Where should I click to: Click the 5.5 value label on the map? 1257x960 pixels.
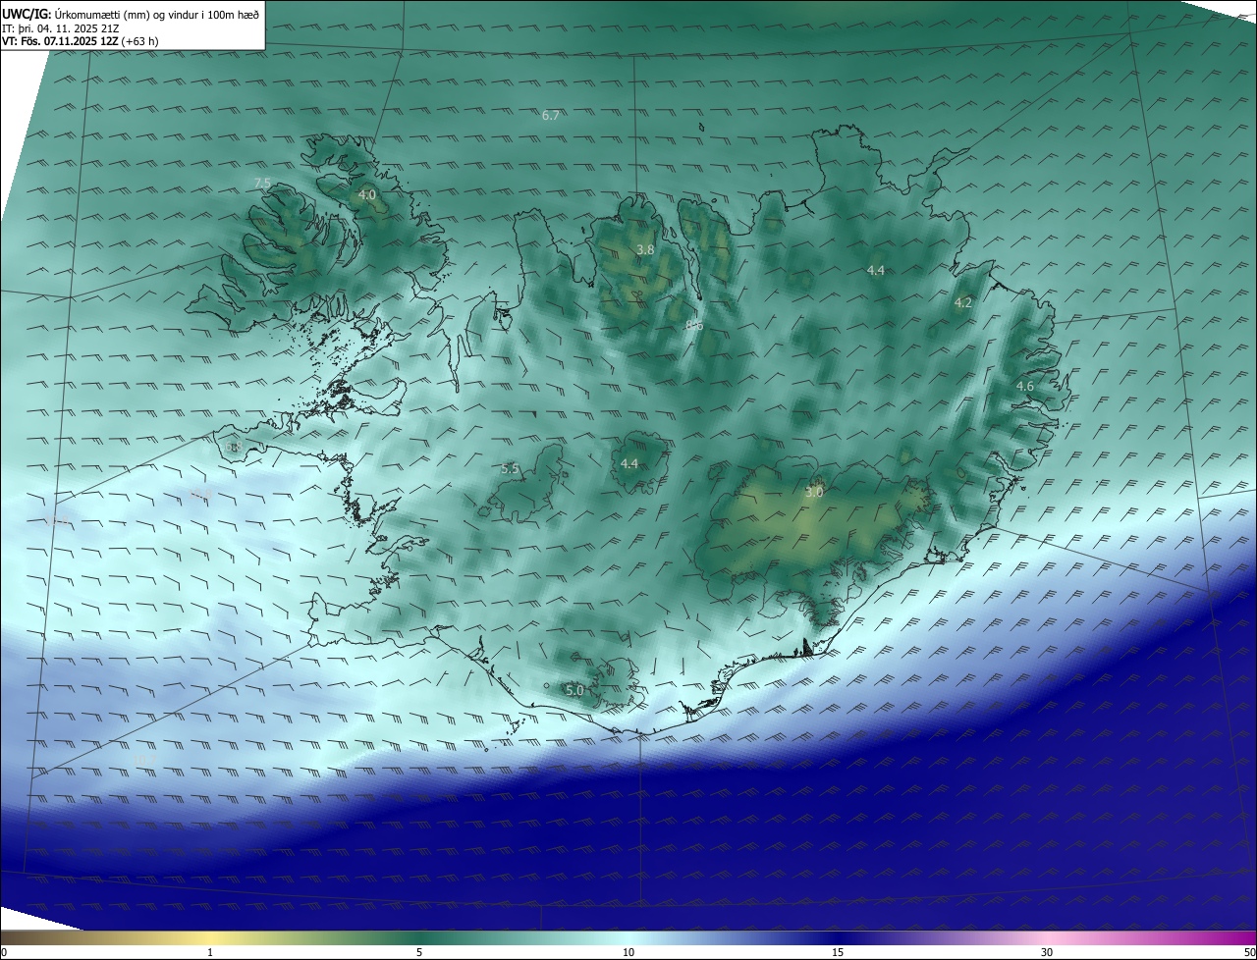[510, 469]
